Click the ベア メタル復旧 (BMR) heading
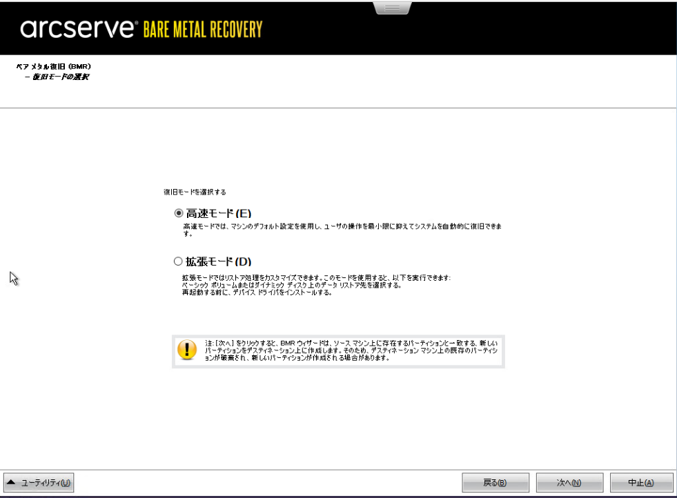The width and height of the screenshot is (677, 498). [x=54, y=66]
